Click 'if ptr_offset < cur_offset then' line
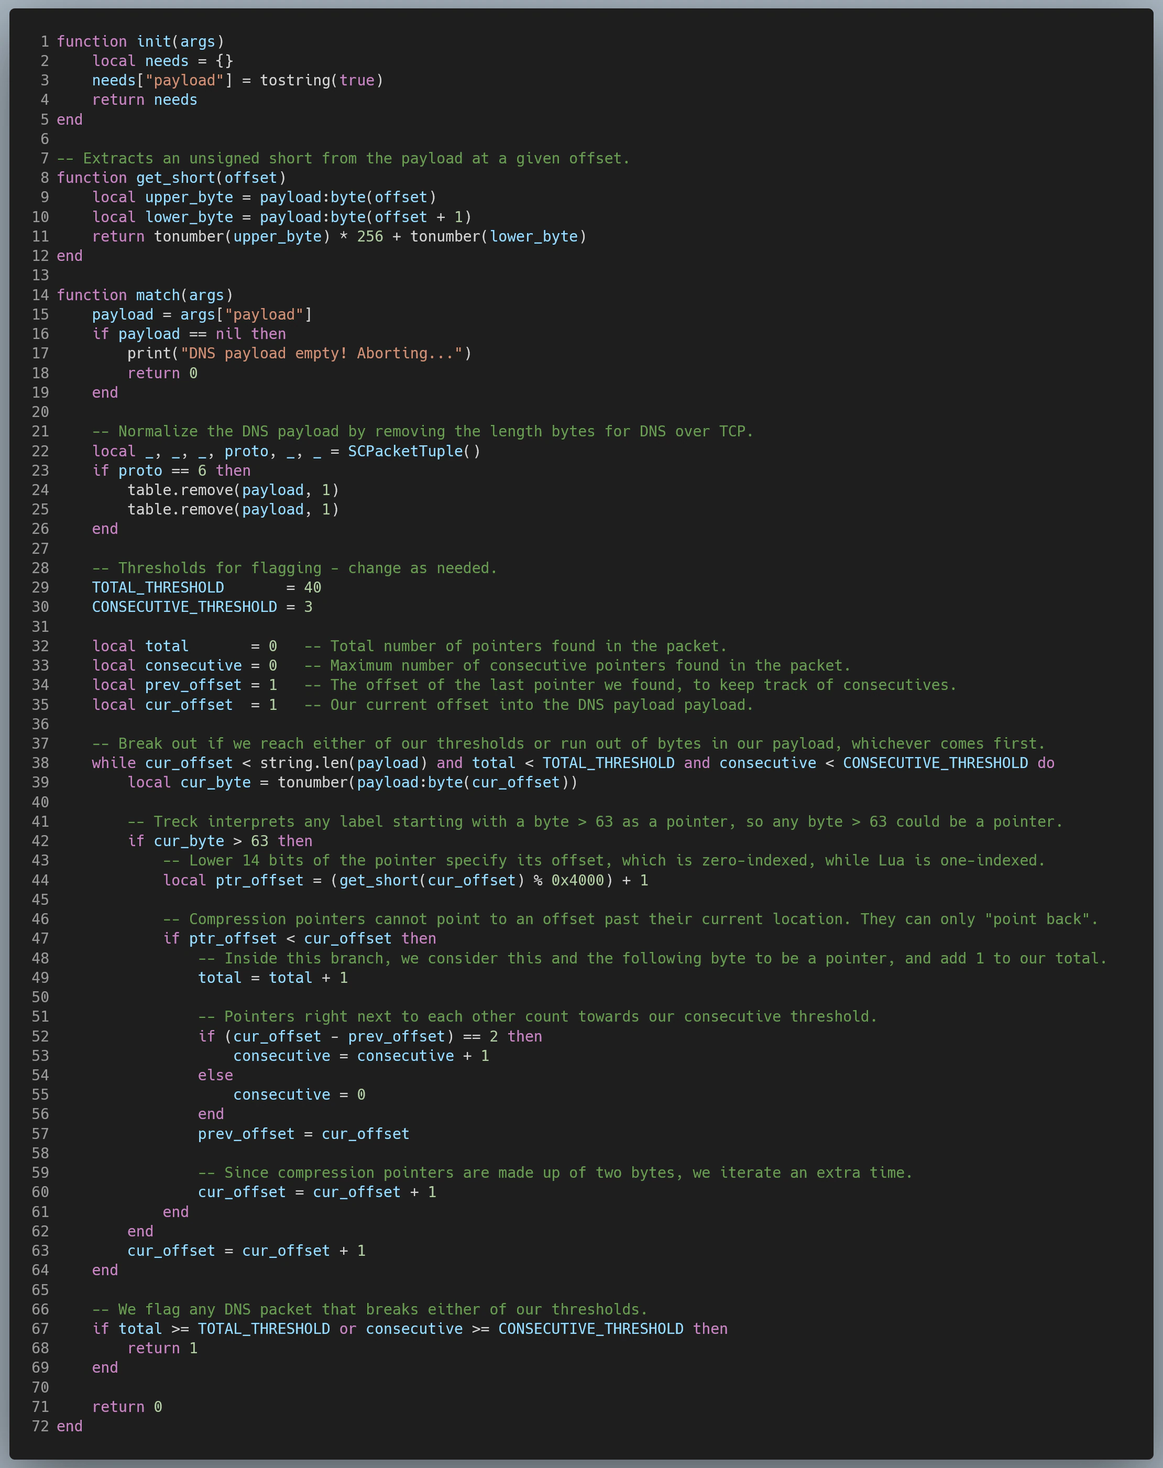1163x1468 pixels. click(300, 939)
